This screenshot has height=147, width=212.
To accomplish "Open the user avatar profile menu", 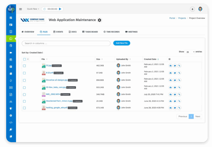I will pos(200,9).
